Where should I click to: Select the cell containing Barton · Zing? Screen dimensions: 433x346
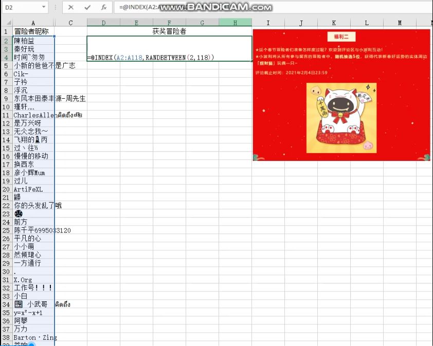click(x=33, y=337)
